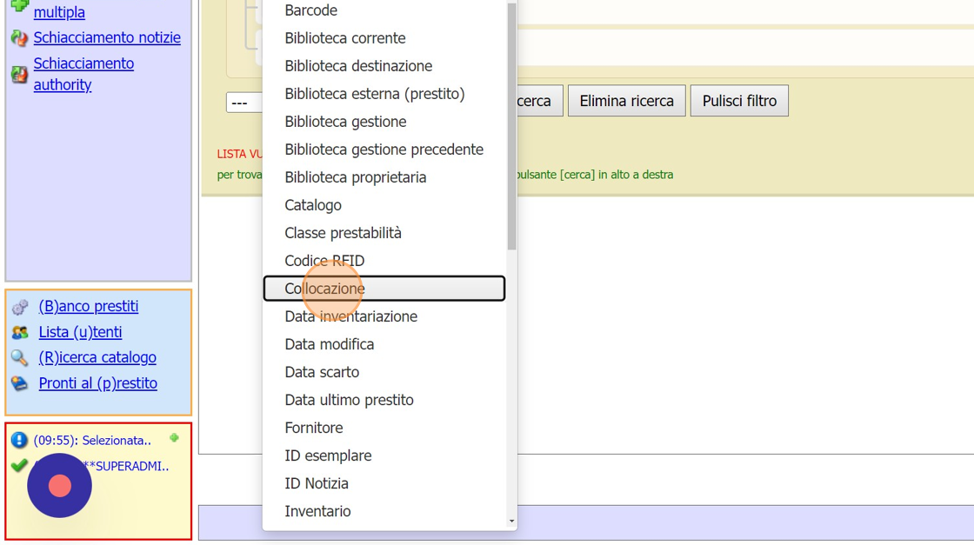This screenshot has height=545, width=974.
Task: Open Lista (u)tenti link
Action: 80,332
